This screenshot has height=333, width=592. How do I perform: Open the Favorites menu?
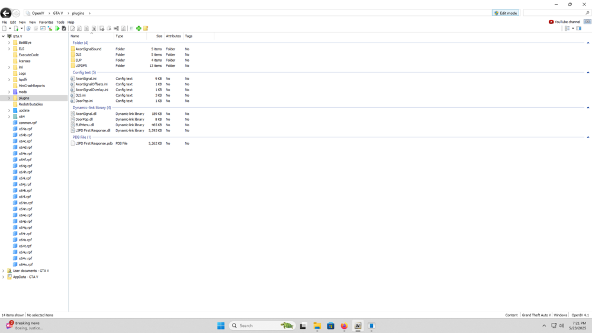coord(46,23)
